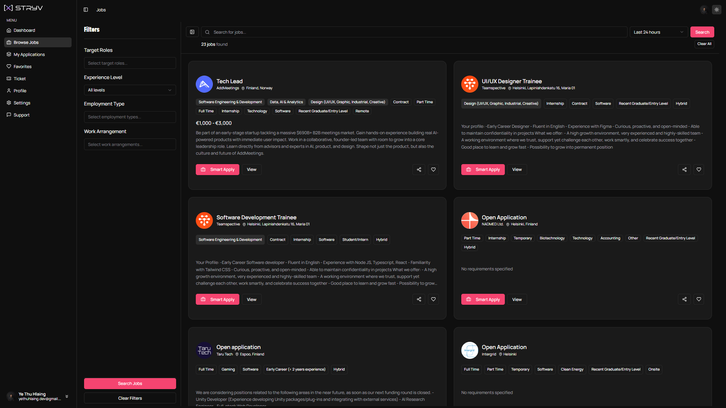Go to Favorites in the sidebar
726x408 pixels.
click(38, 67)
